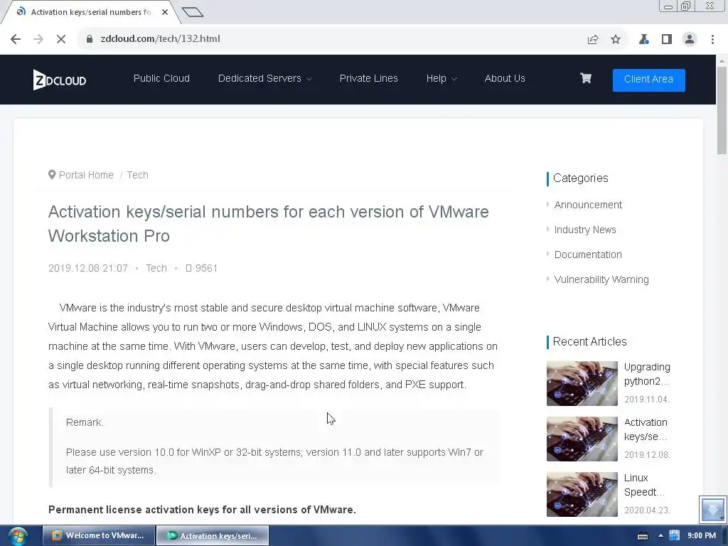
Task: Open the Documentation category
Action: (x=588, y=255)
